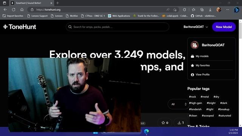This screenshot has height=136, width=242.
Task: Open Microsoft Edge in the taskbar
Action: 146,131
